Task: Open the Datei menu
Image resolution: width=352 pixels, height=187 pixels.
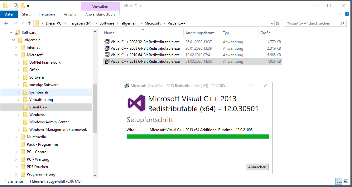Action: click(x=9, y=14)
